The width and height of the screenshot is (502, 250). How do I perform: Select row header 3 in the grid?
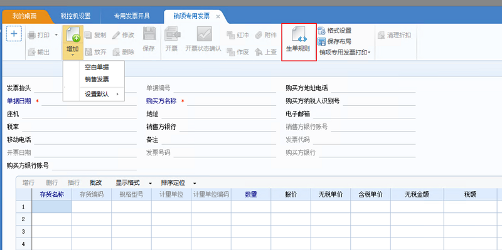tap(24, 231)
